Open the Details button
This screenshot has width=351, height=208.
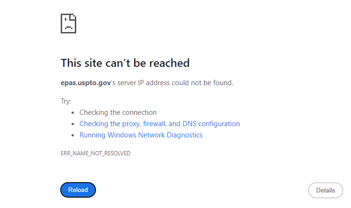[326, 190]
